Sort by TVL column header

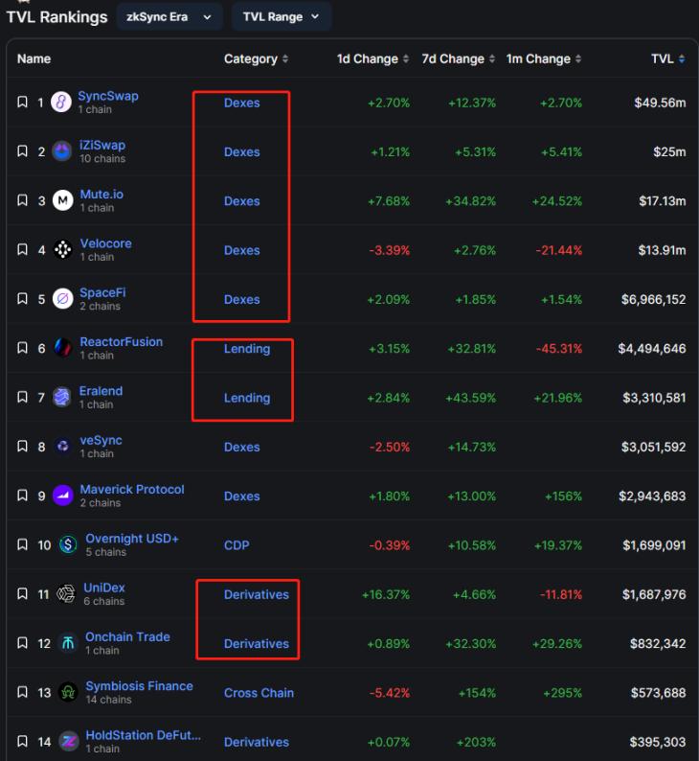tap(667, 59)
